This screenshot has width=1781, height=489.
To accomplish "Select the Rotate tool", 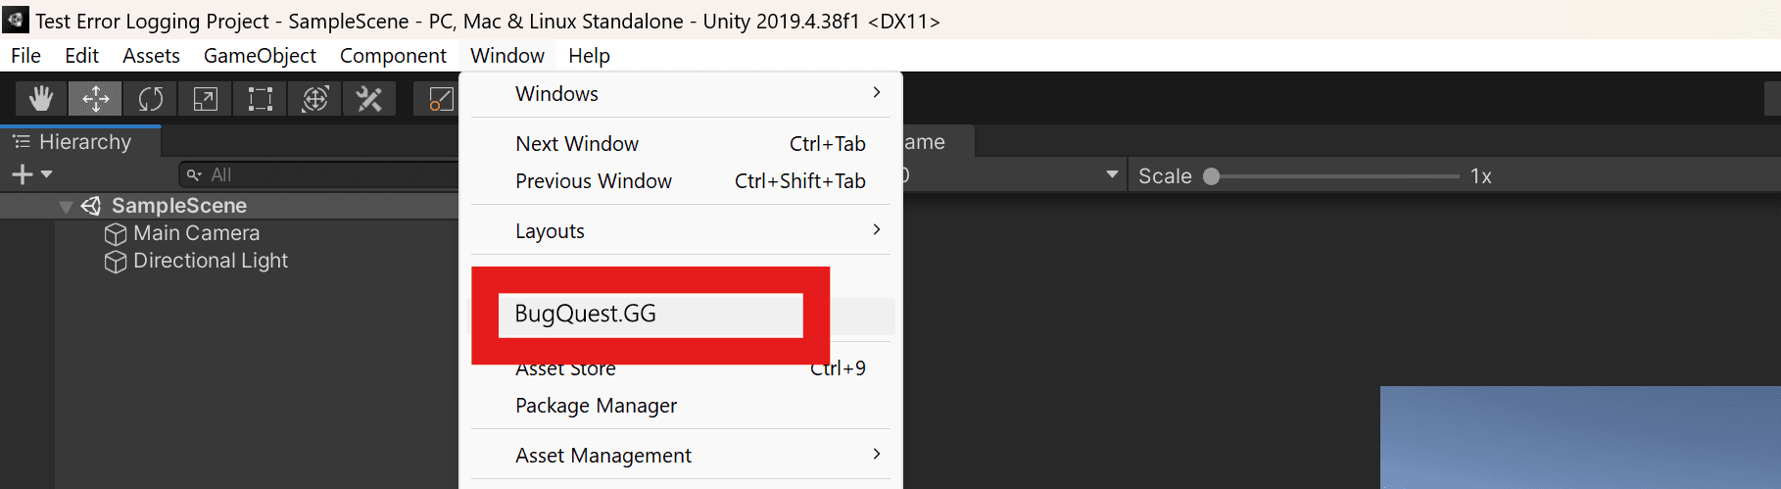I will [151, 99].
